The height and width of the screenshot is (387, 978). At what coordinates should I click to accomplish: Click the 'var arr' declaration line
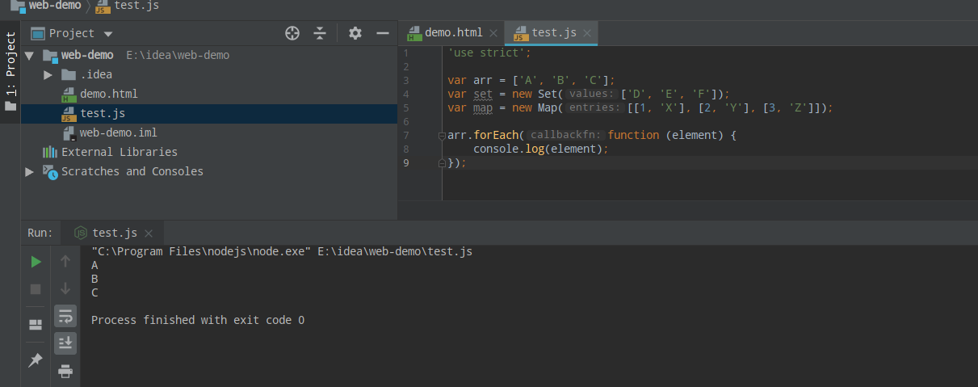click(x=532, y=80)
